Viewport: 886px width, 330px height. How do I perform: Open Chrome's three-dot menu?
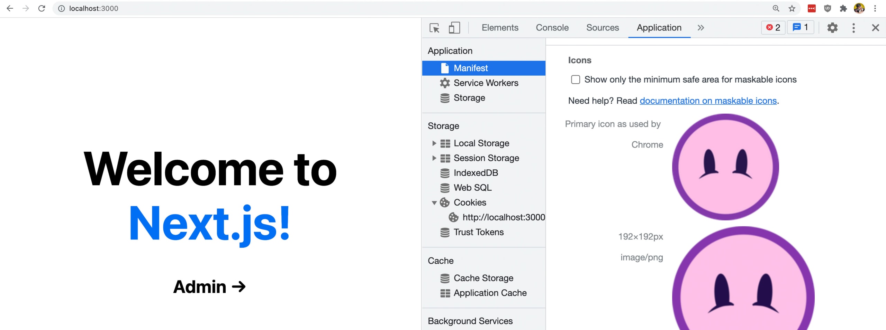(875, 8)
